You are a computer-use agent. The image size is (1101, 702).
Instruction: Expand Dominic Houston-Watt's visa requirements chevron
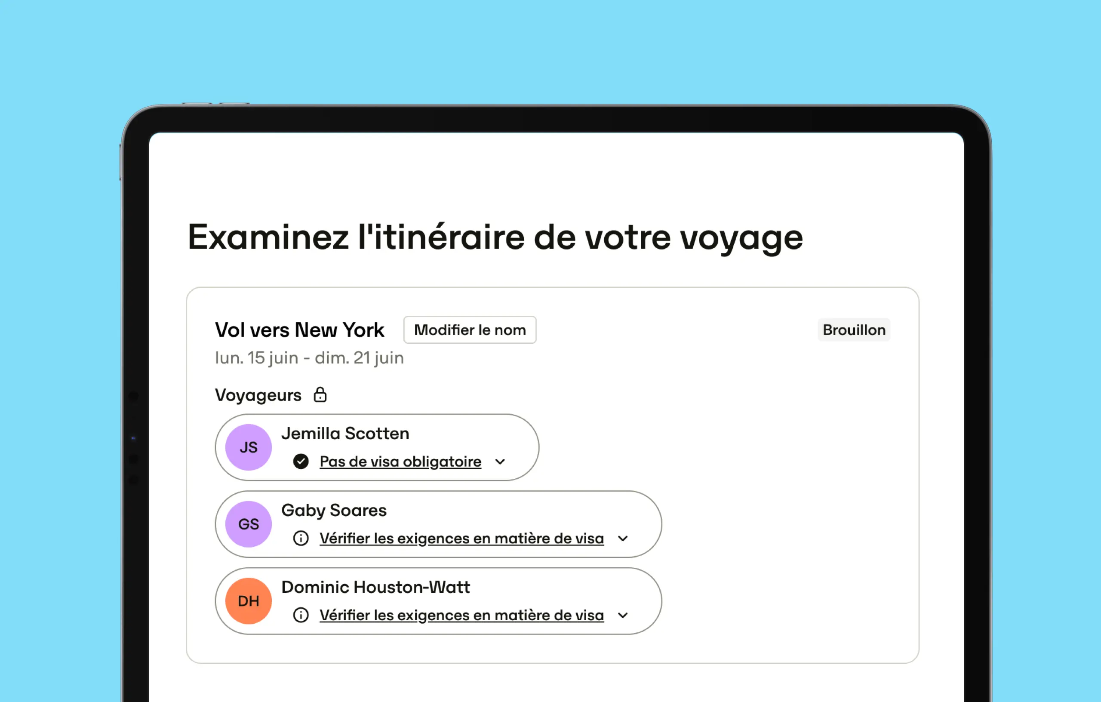(623, 616)
